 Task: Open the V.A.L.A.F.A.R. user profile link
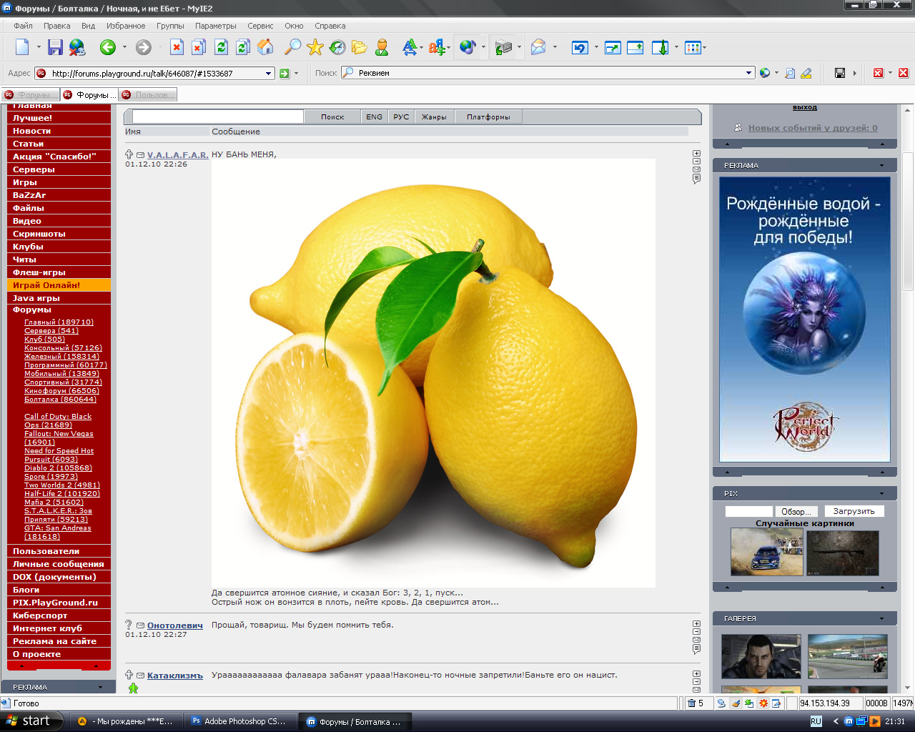click(x=177, y=154)
